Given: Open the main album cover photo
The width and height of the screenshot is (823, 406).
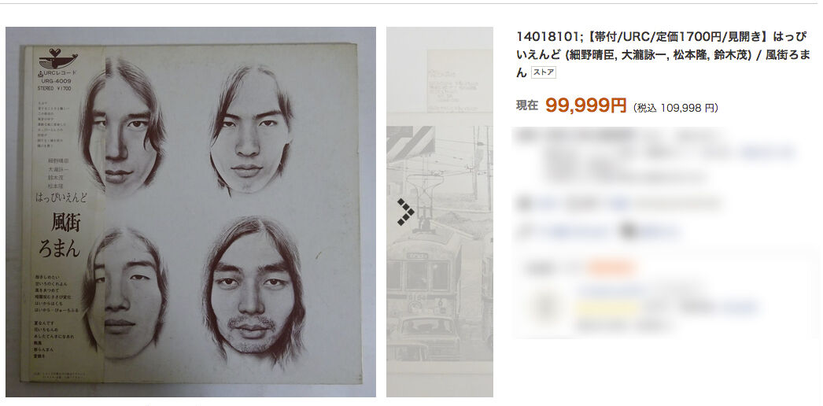Looking at the screenshot, I should tap(190, 212).
